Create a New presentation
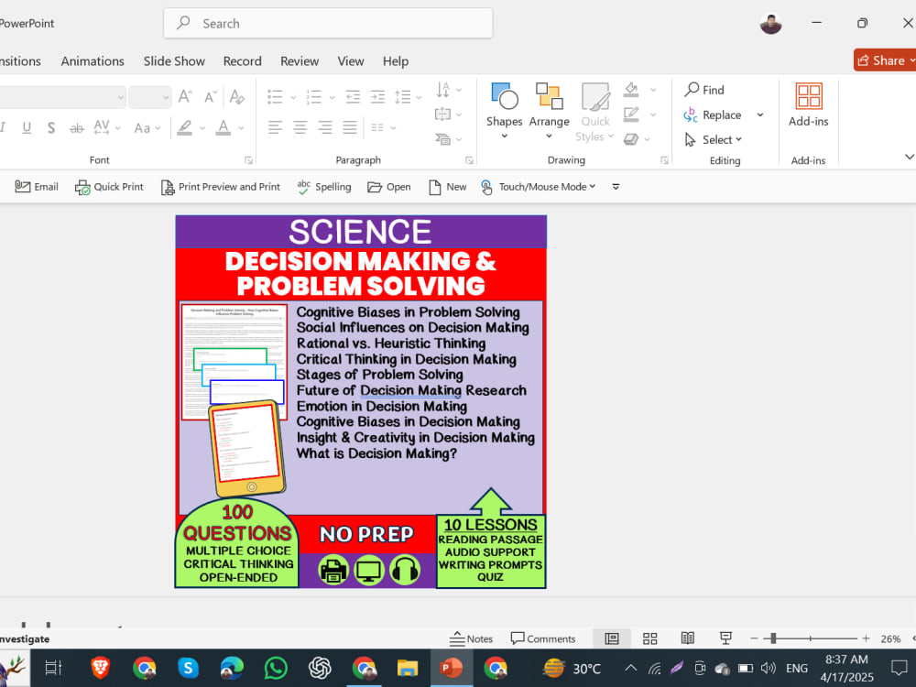Viewport: 916px width, 687px height. coord(448,187)
